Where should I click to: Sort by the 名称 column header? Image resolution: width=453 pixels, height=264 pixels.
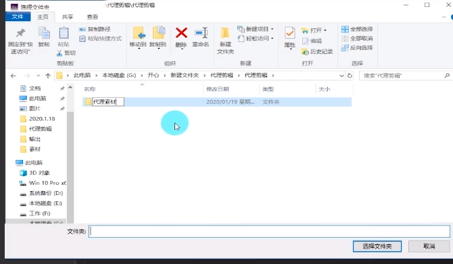(89, 89)
